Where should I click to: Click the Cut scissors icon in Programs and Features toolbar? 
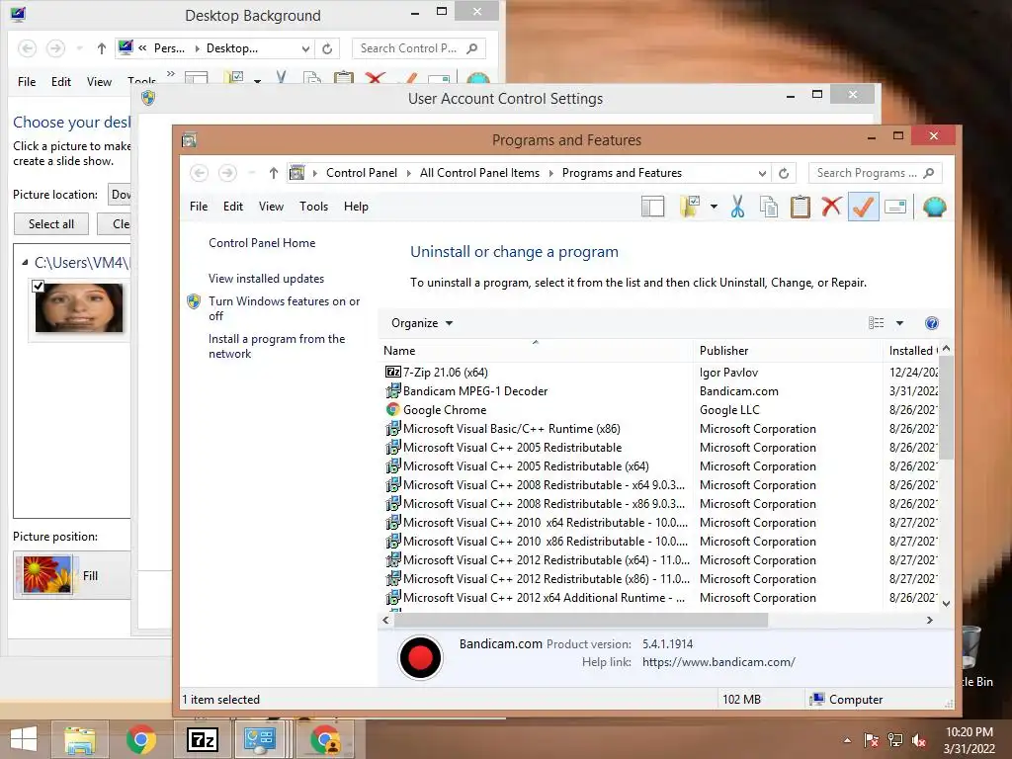737,207
